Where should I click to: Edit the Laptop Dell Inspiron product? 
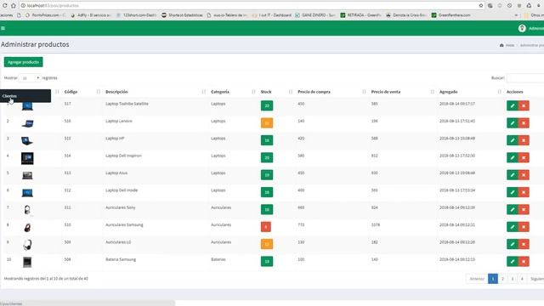(x=512, y=157)
